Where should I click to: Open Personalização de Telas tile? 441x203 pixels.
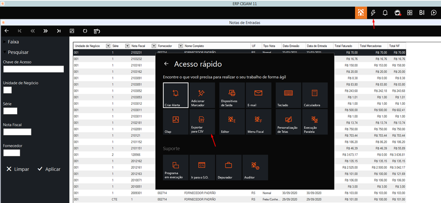pyautogui.click(x=288, y=122)
